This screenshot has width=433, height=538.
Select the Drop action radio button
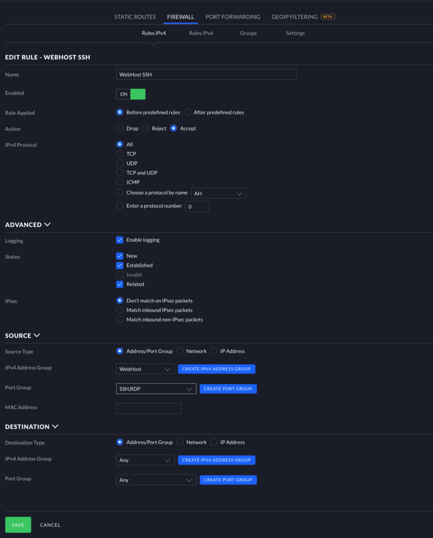point(120,128)
